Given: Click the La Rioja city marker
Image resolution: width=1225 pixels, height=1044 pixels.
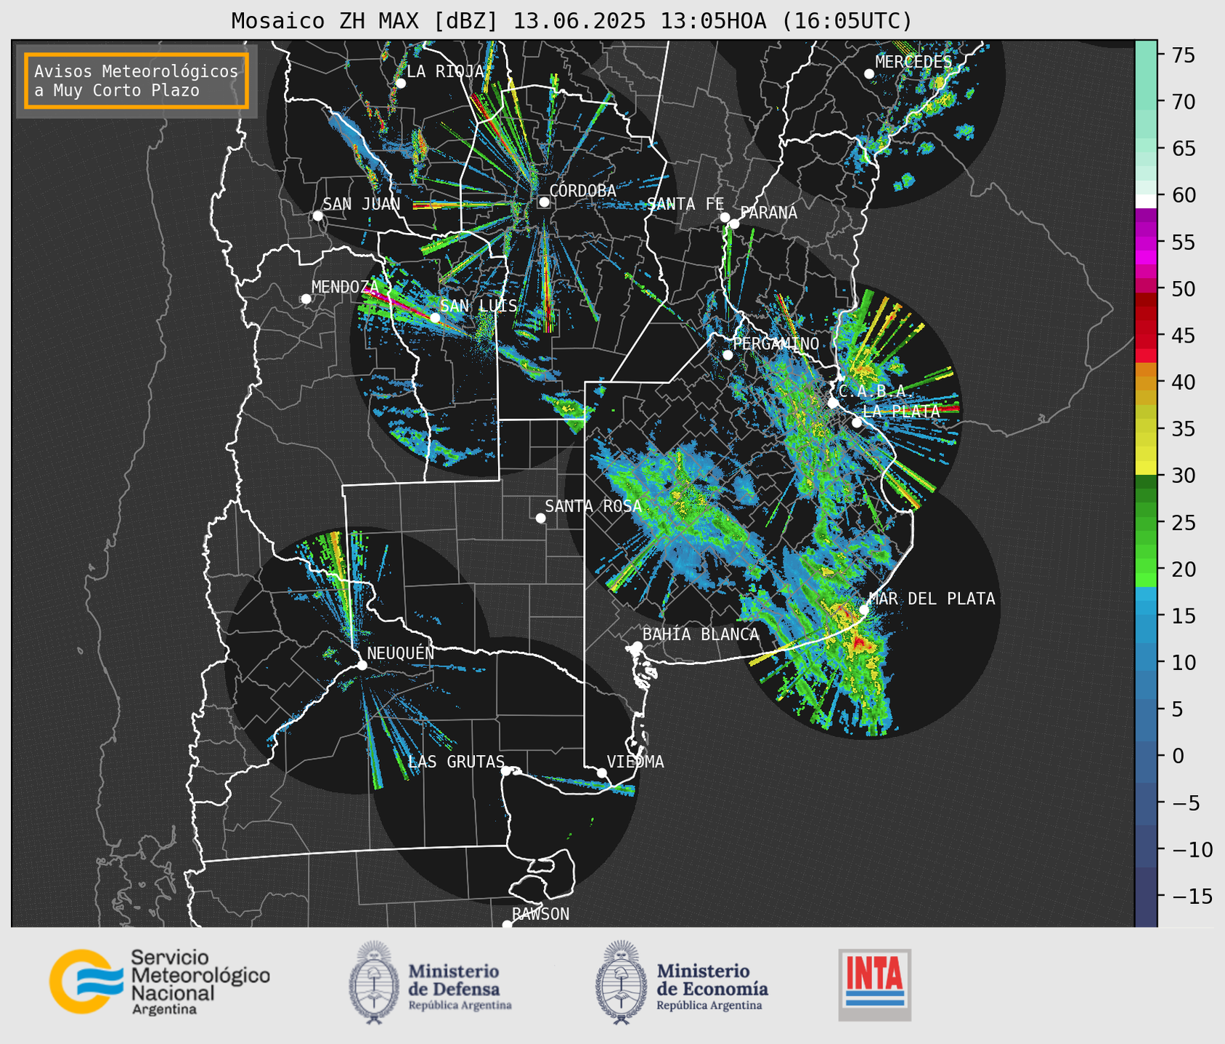Looking at the screenshot, I should 400,83.
